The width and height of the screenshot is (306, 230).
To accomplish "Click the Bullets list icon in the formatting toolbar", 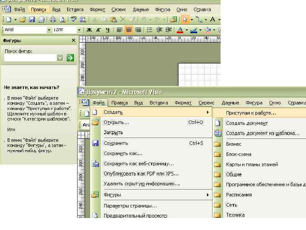I will [150, 30].
